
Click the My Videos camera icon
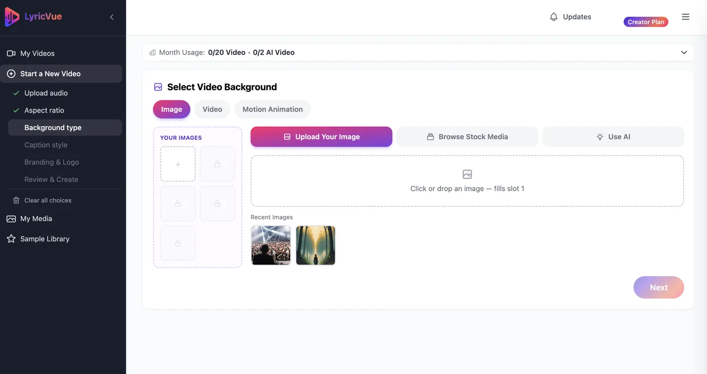tap(11, 53)
